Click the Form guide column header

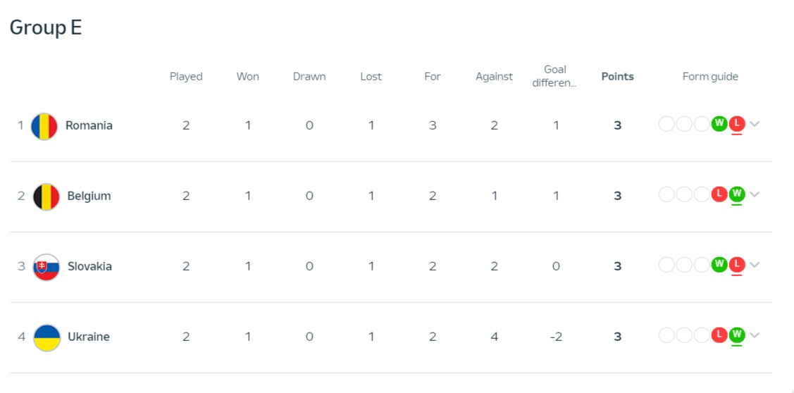[710, 77]
